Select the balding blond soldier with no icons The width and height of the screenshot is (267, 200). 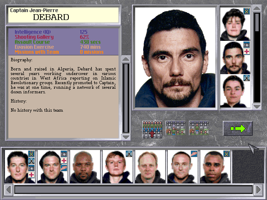150,167
